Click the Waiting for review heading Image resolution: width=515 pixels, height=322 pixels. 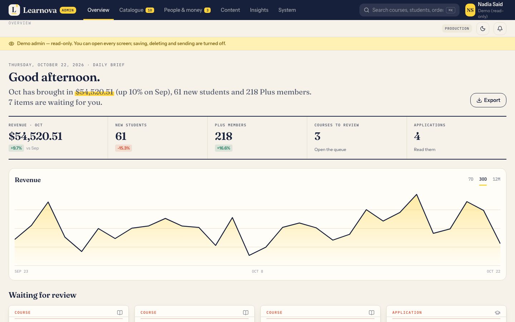pyautogui.click(x=43, y=295)
